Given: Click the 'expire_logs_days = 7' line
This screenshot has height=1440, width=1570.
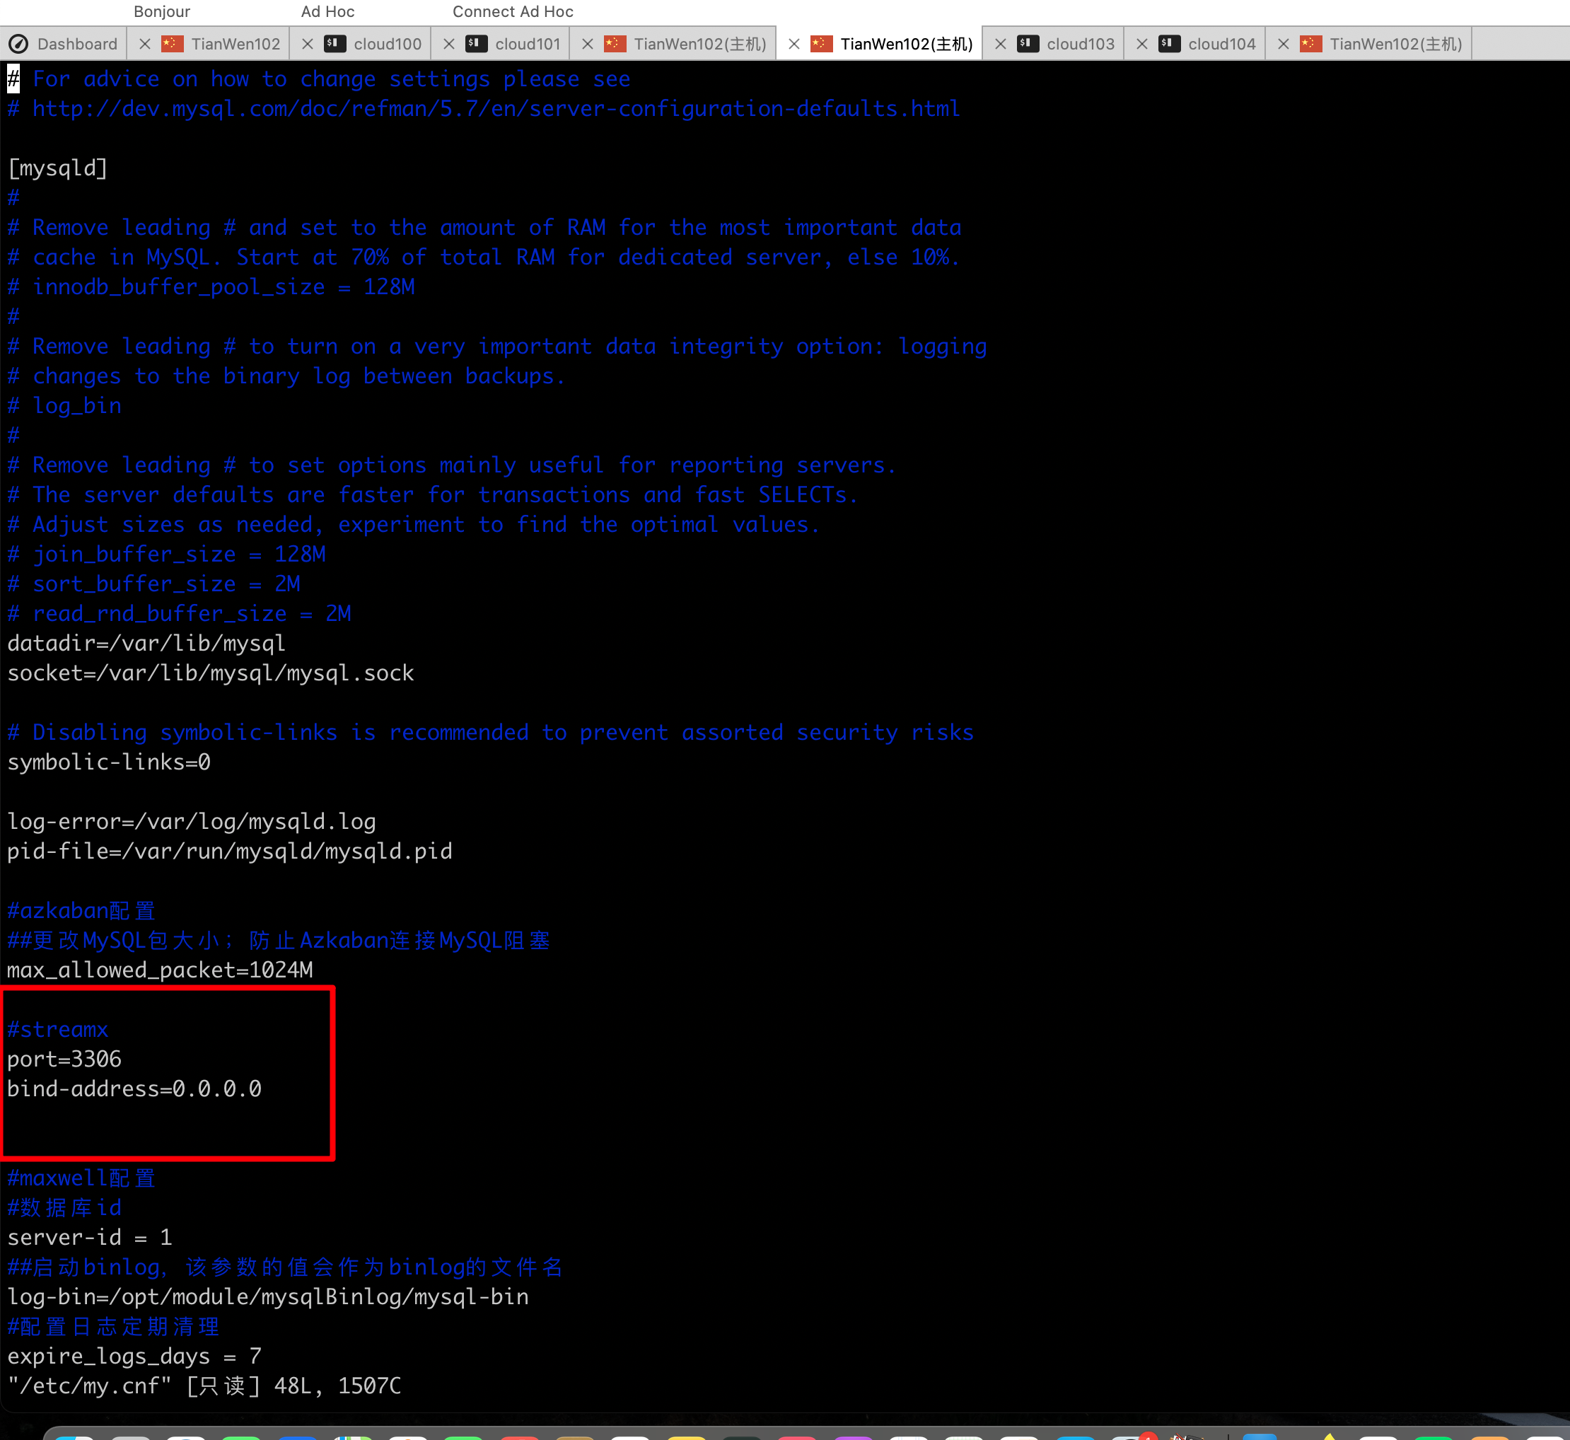Looking at the screenshot, I should coord(135,1356).
